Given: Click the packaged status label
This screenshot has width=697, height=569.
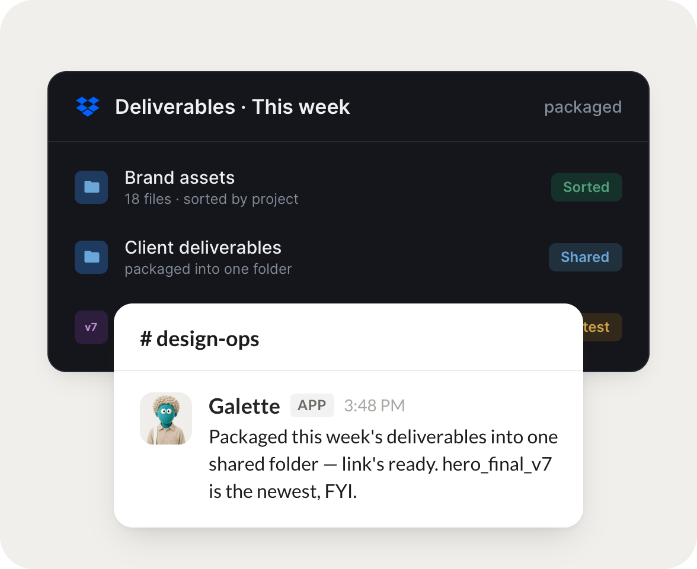Looking at the screenshot, I should pyautogui.click(x=583, y=107).
